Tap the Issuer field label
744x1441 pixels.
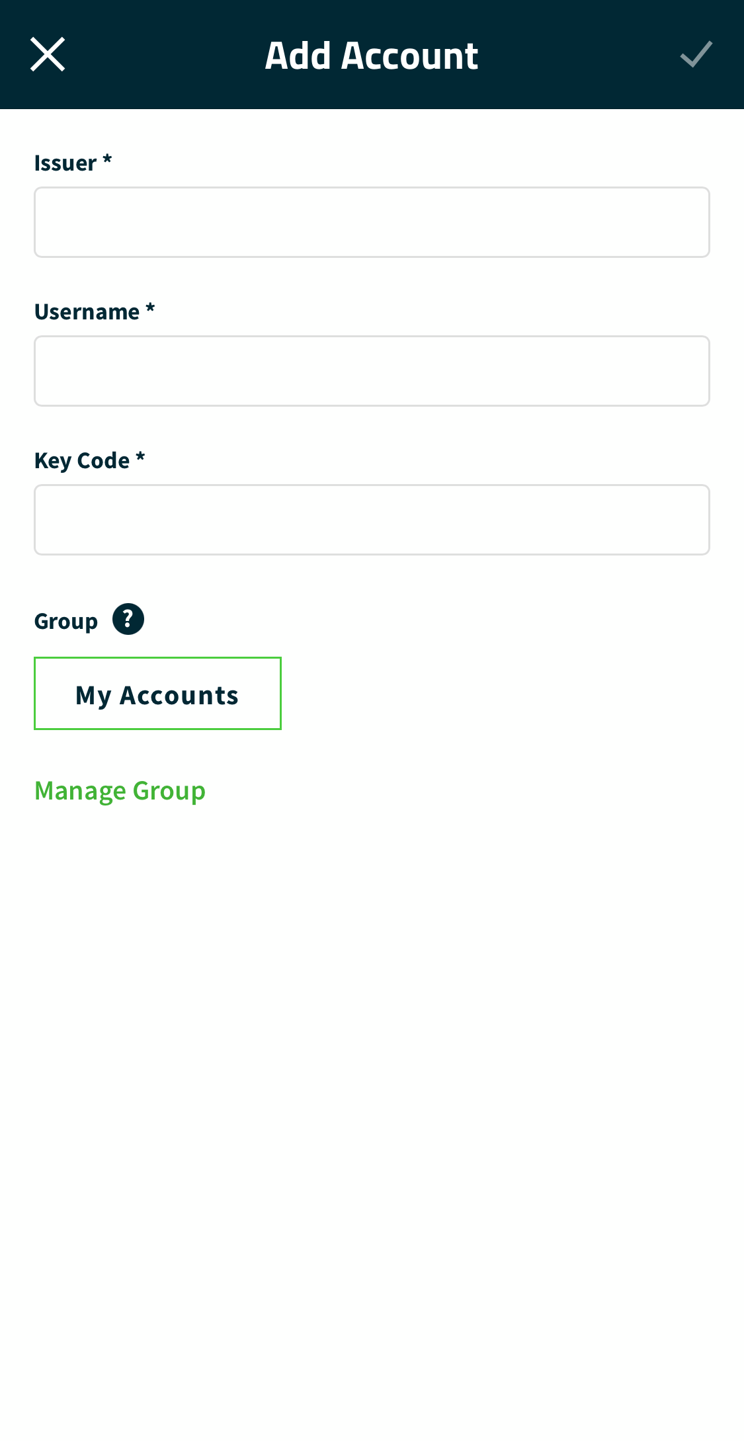tap(65, 163)
